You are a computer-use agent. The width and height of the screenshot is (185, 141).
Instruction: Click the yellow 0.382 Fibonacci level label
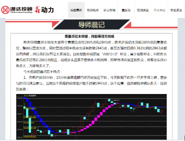[x=30, y=117]
